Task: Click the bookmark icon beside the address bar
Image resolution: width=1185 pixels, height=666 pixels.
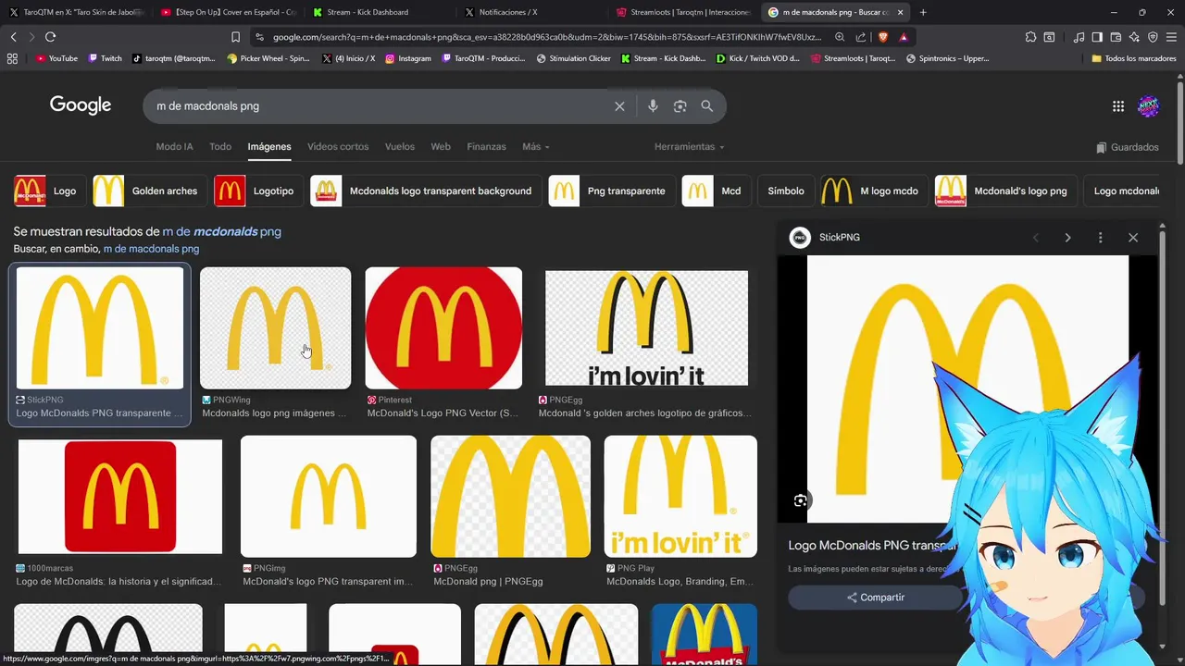Action: (235, 37)
